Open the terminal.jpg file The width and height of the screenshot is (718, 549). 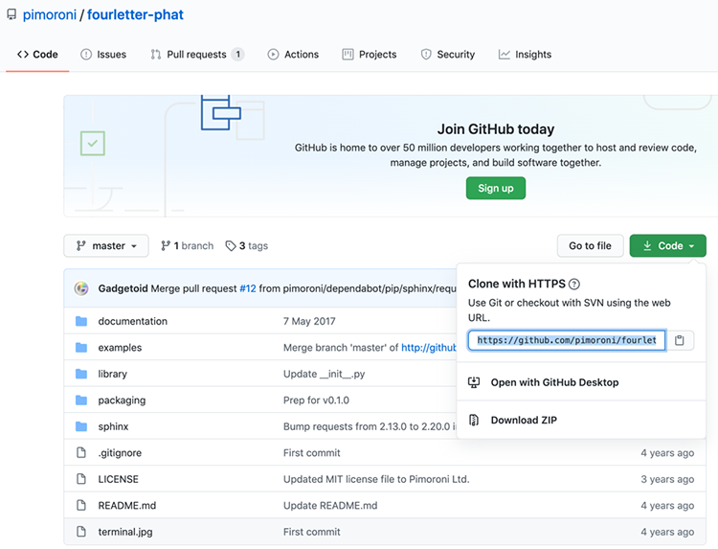(125, 532)
